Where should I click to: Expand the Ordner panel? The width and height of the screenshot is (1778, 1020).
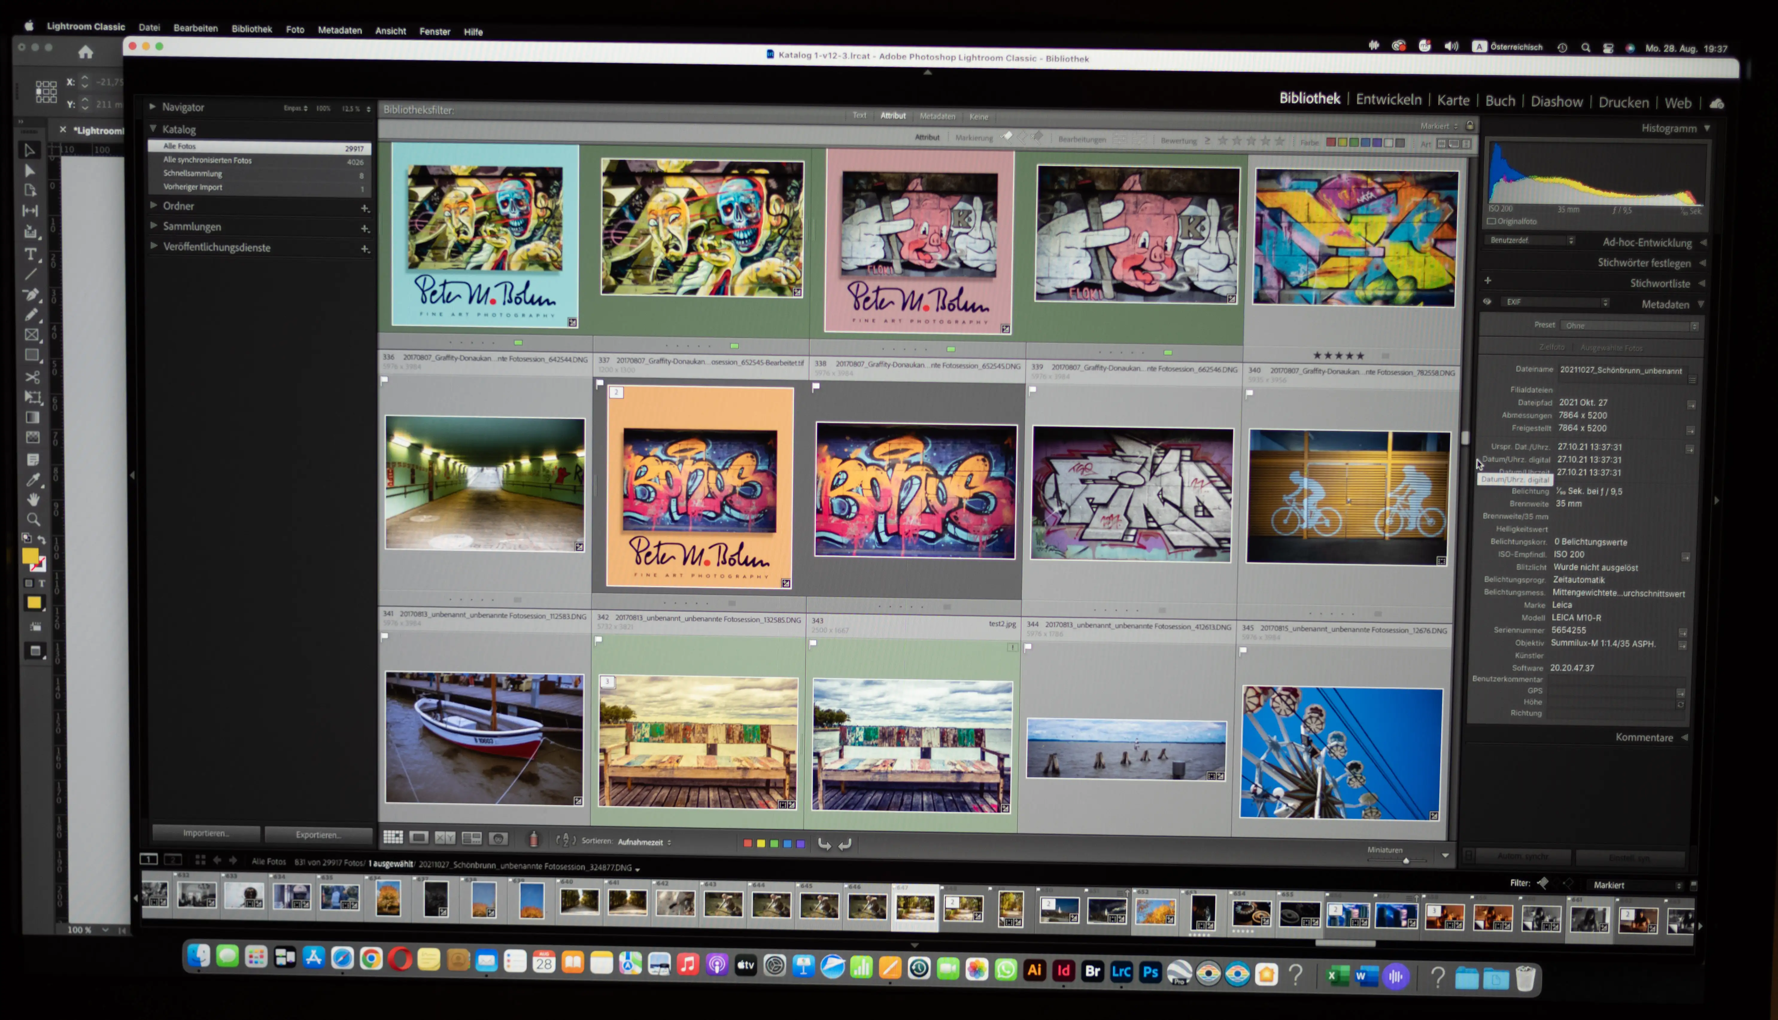coord(154,205)
